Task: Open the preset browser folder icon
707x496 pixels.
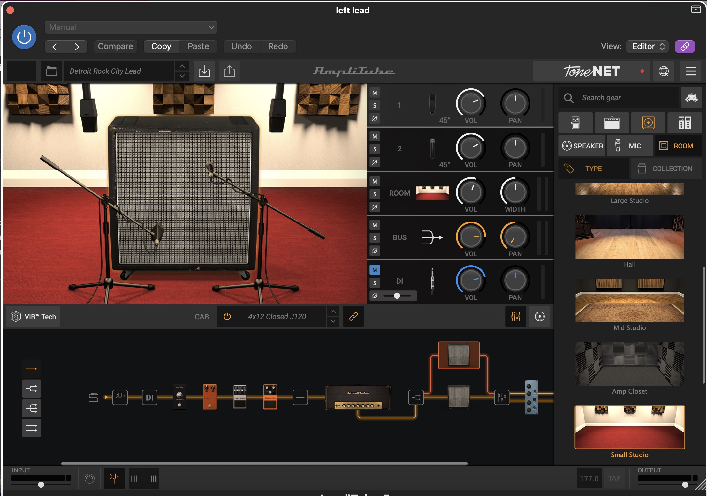Action: point(51,71)
